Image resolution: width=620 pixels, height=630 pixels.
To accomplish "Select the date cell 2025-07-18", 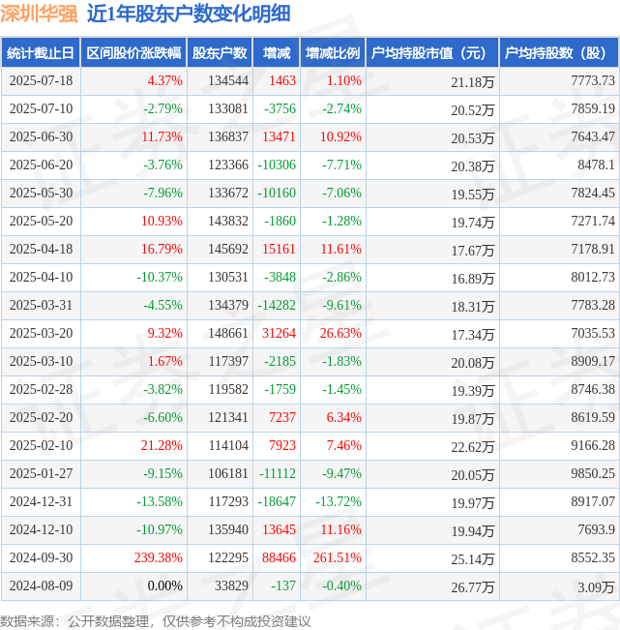I will click(41, 80).
